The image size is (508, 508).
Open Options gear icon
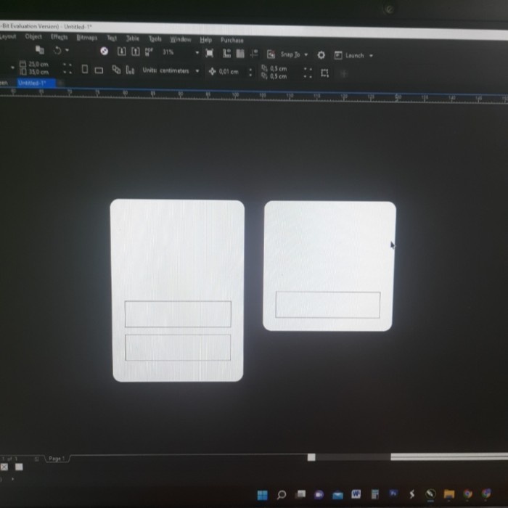[x=321, y=55]
